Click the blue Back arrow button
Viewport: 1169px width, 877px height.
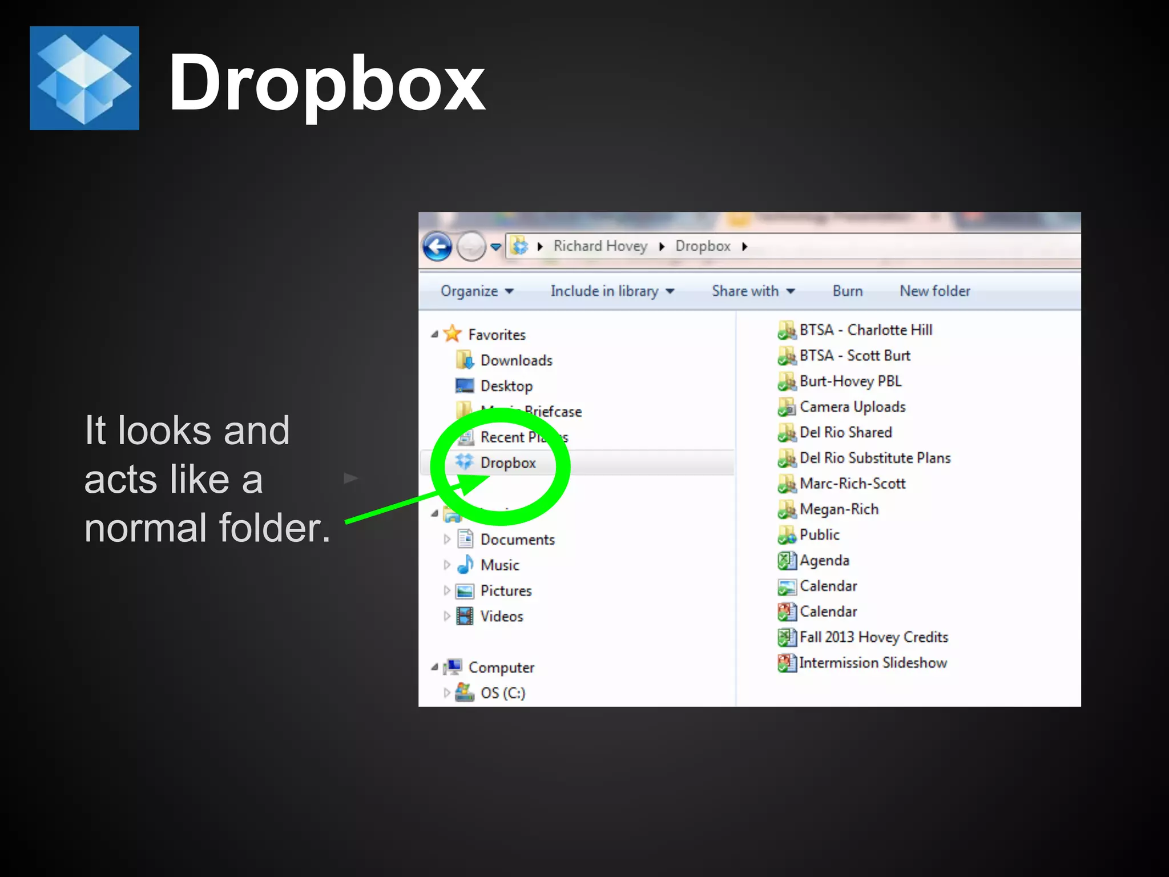pyautogui.click(x=437, y=247)
